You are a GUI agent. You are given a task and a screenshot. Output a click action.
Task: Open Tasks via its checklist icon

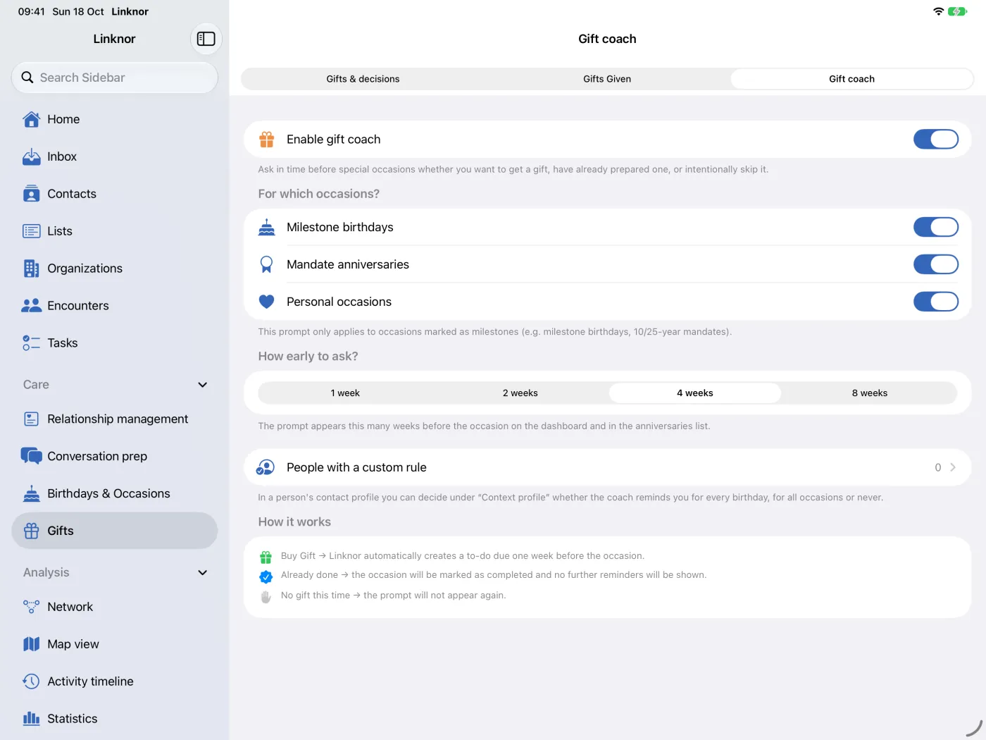tap(32, 343)
